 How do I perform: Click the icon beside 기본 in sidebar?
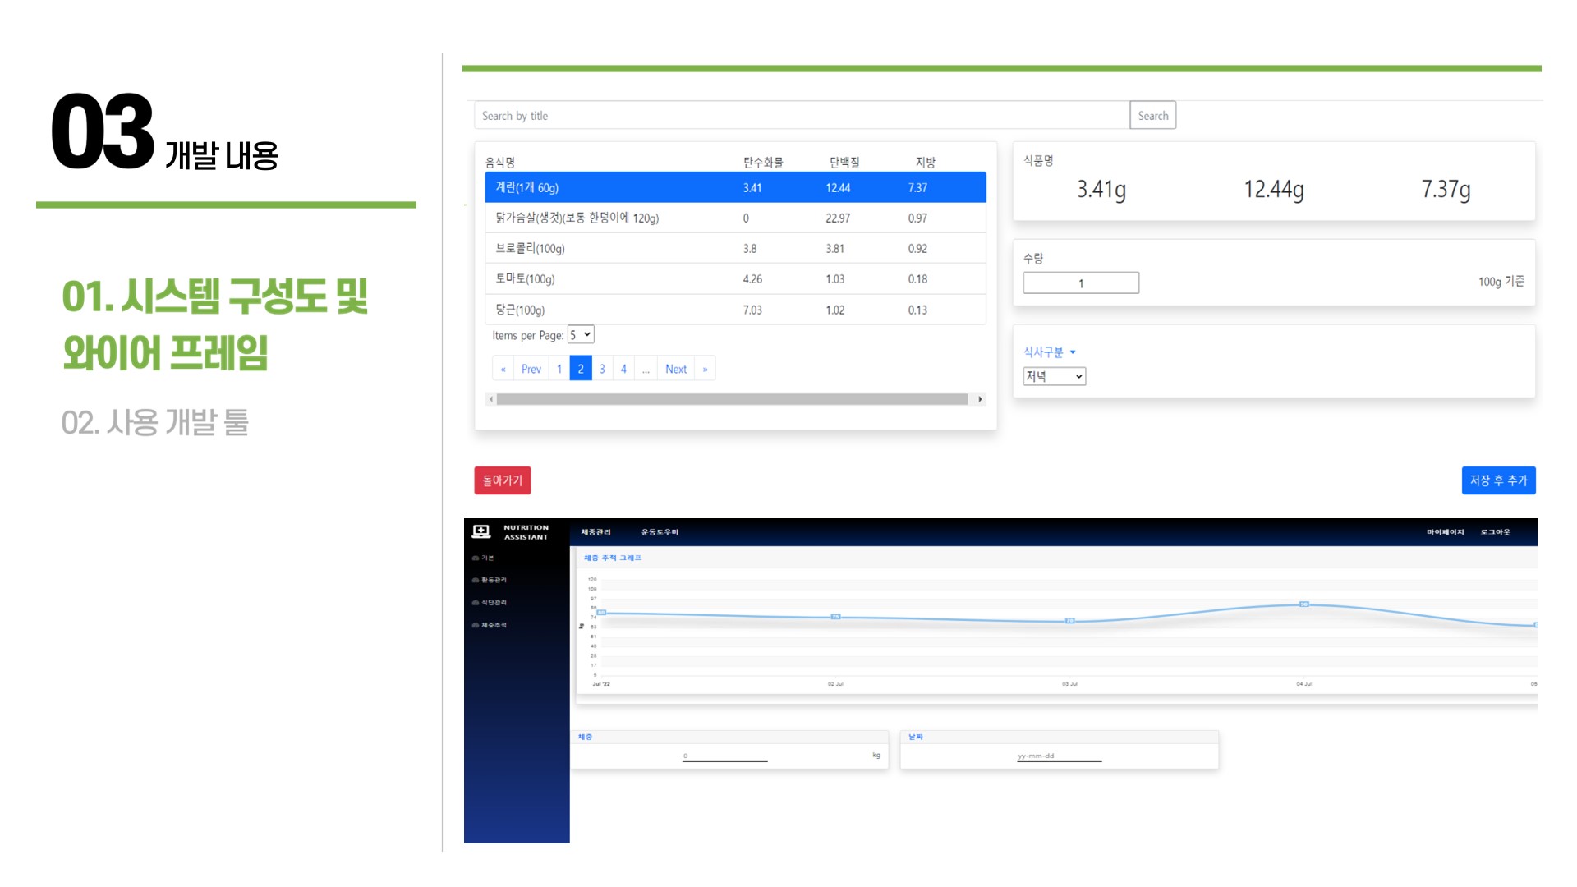click(476, 558)
